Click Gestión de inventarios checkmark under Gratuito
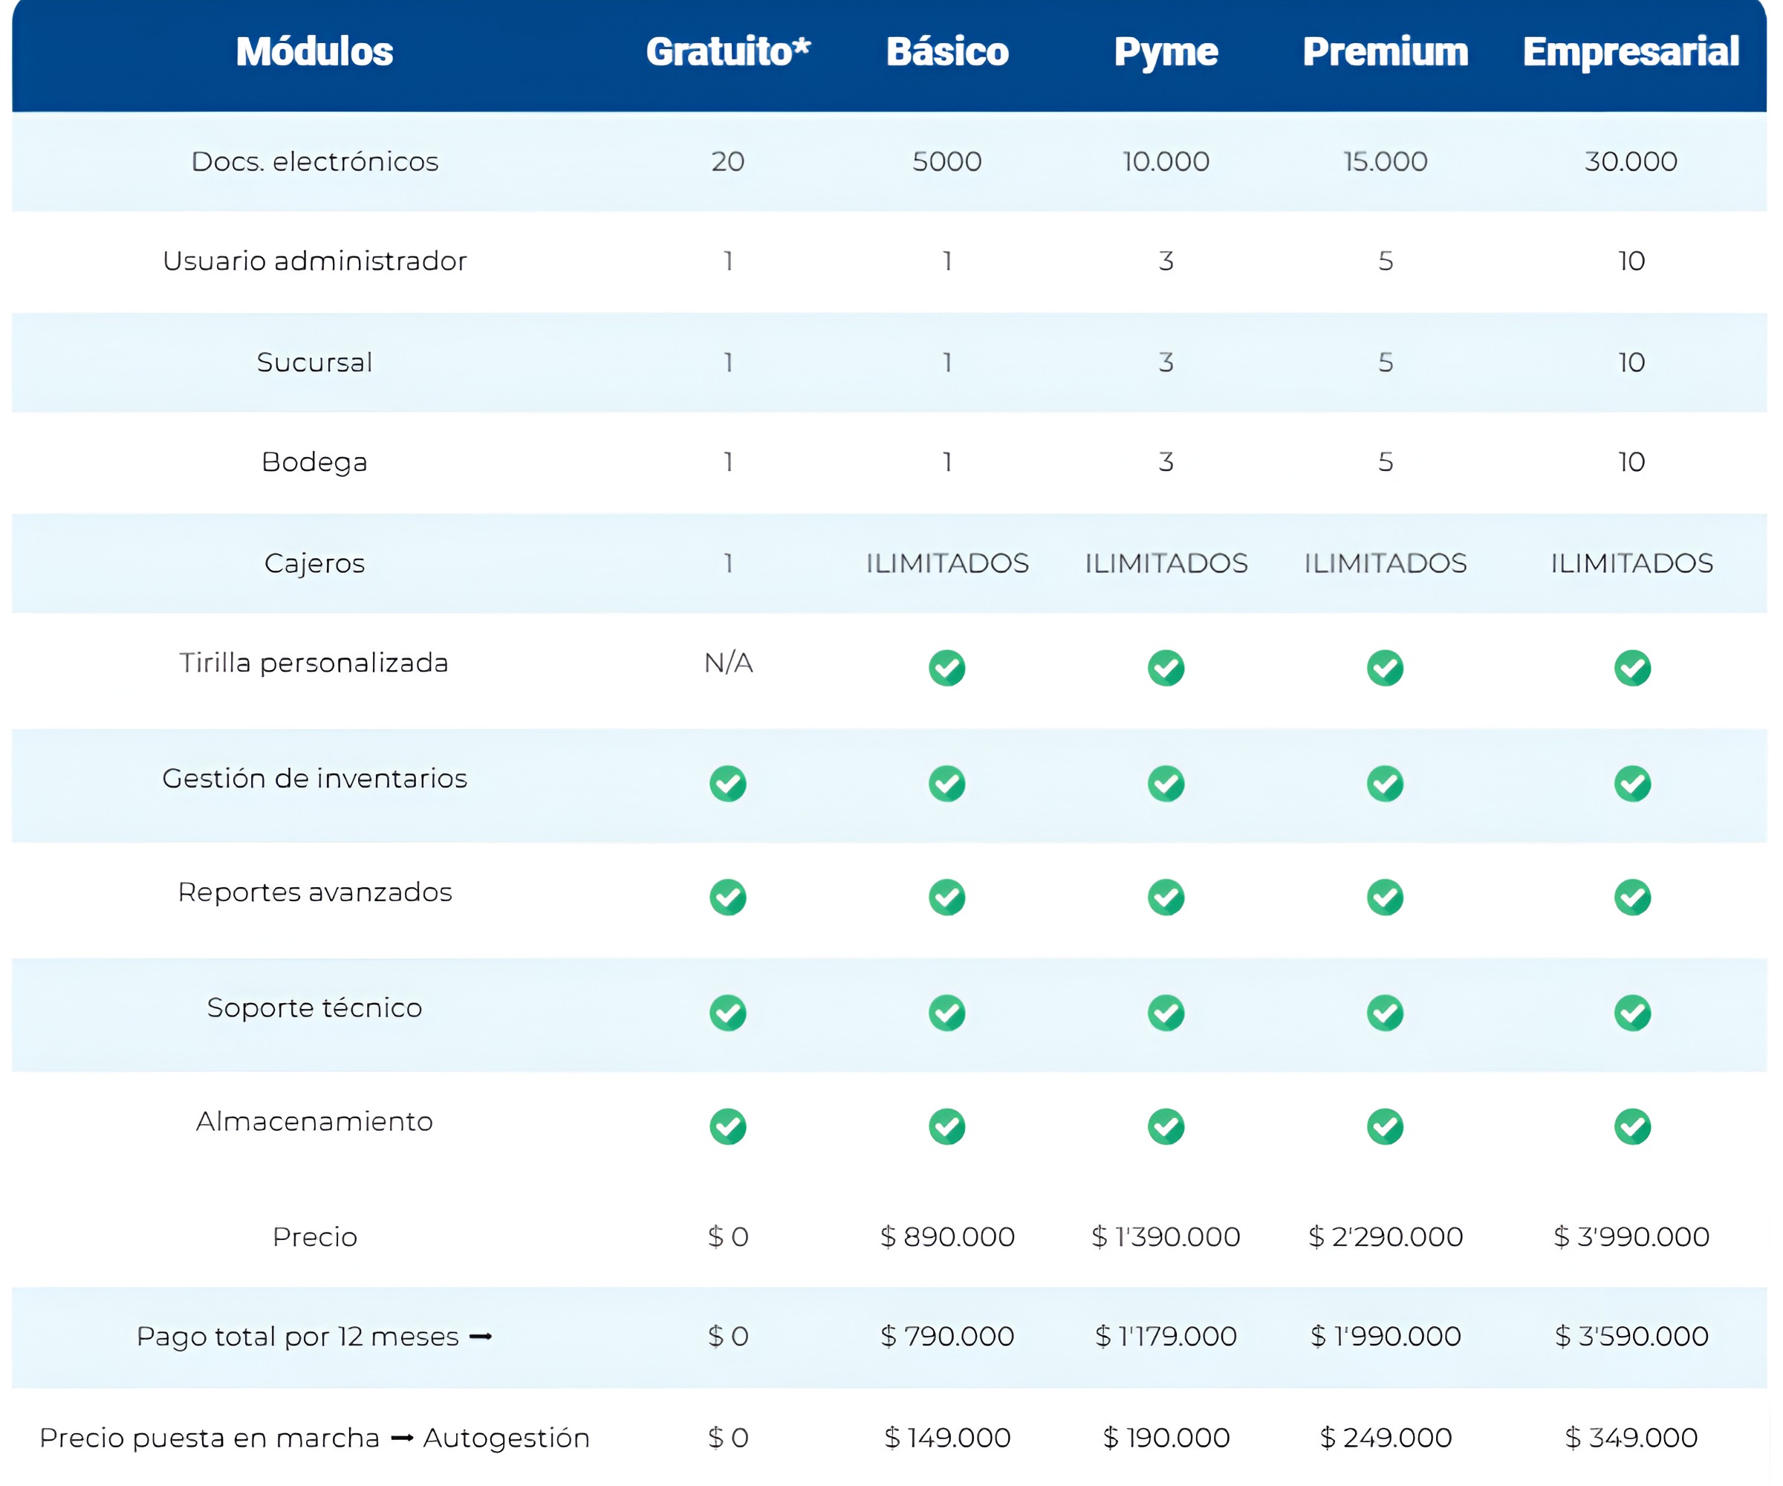The height and width of the screenshot is (1486, 1783). pyautogui.click(x=727, y=783)
